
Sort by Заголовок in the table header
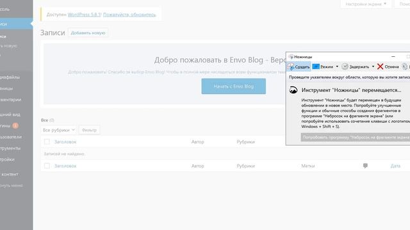(65, 142)
